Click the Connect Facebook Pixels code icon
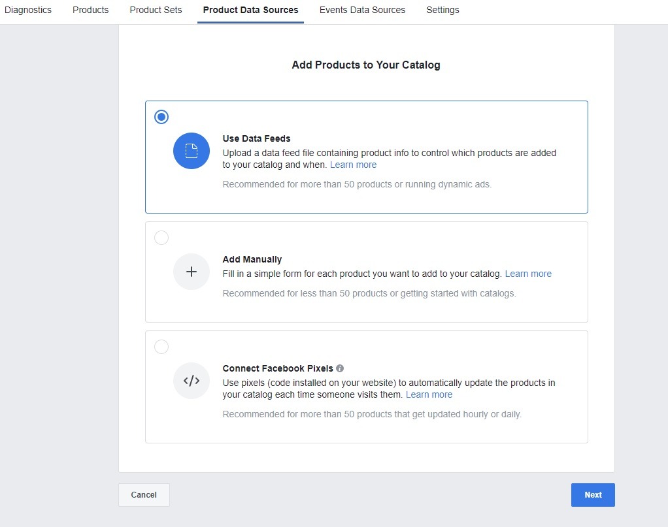Image resolution: width=668 pixels, height=527 pixels. coord(192,381)
